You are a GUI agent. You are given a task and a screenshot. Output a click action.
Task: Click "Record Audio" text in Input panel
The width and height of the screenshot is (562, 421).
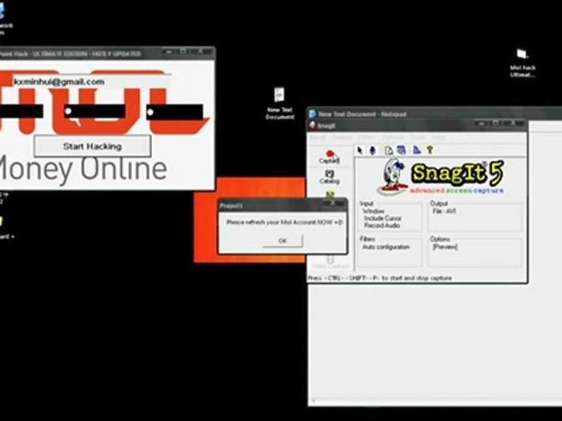tap(382, 226)
